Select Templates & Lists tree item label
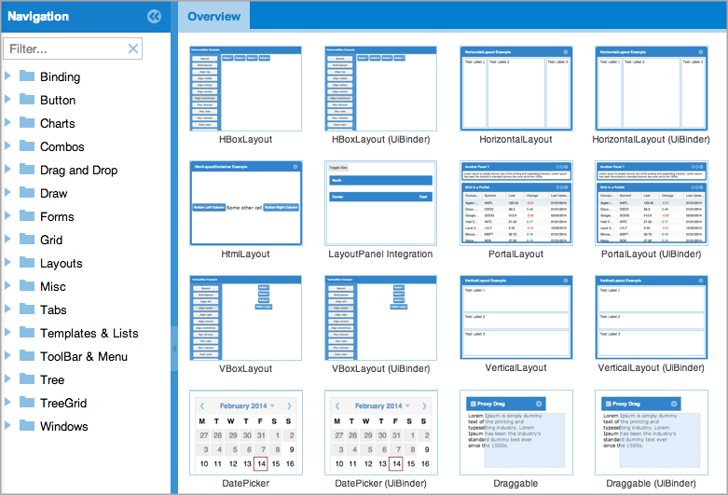Screen dimensions: 728x495 89,333
